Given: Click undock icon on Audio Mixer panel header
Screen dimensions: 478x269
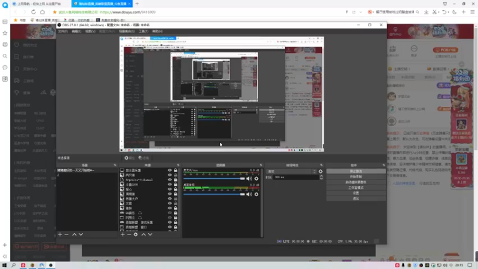Looking at the screenshot, I should 261,165.
